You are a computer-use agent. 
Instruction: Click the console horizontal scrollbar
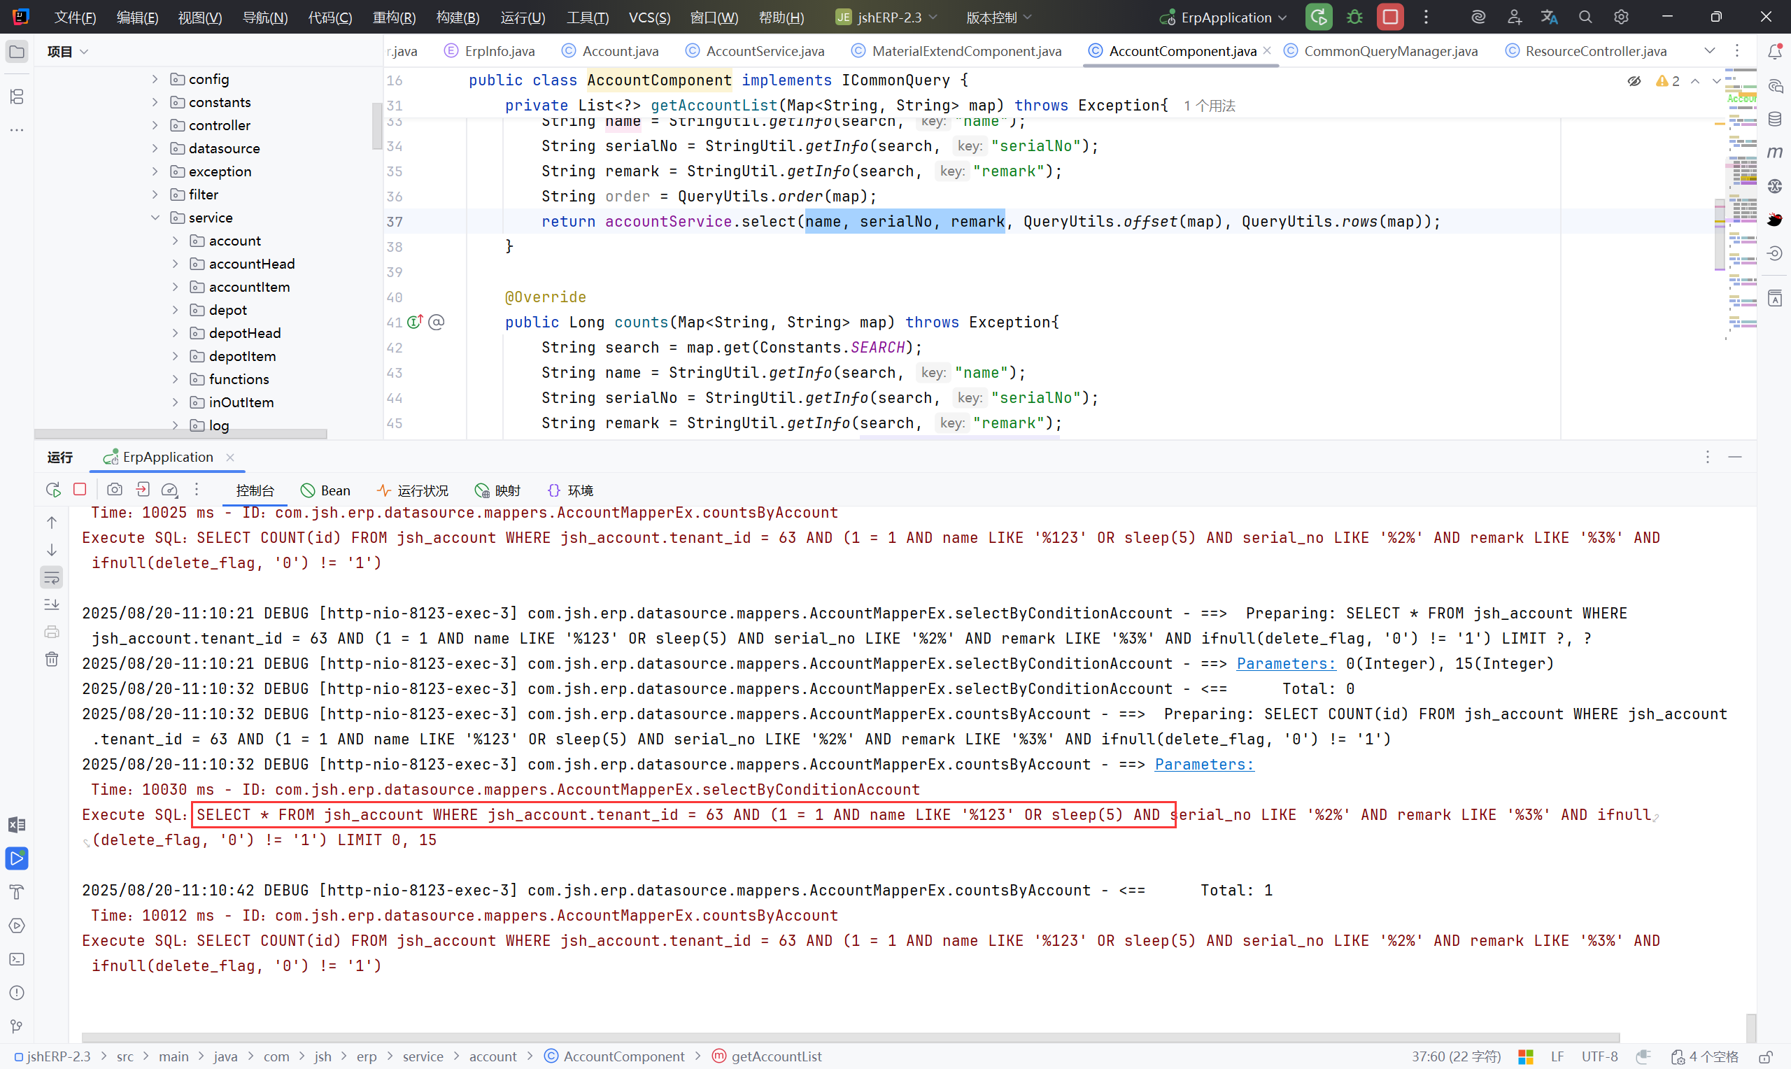pos(850,1038)
